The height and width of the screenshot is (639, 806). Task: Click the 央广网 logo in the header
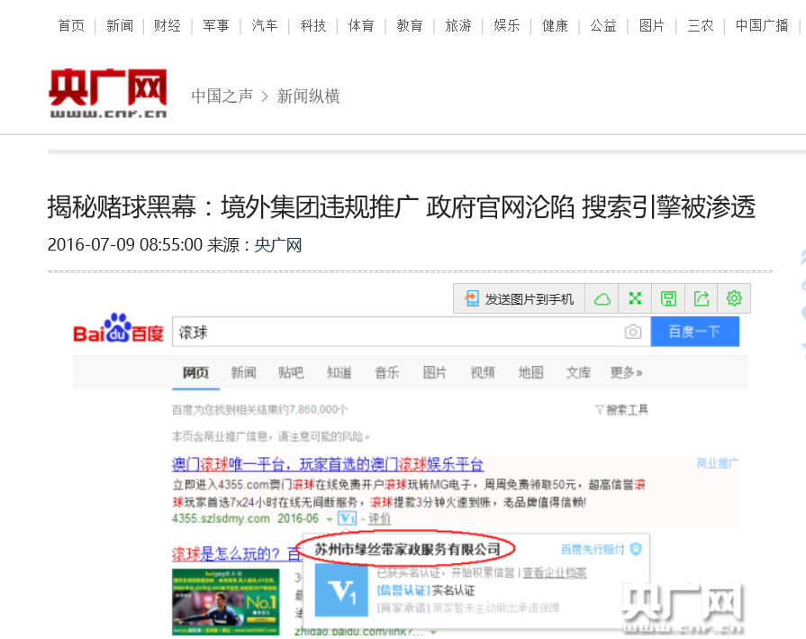pos(108,94)
